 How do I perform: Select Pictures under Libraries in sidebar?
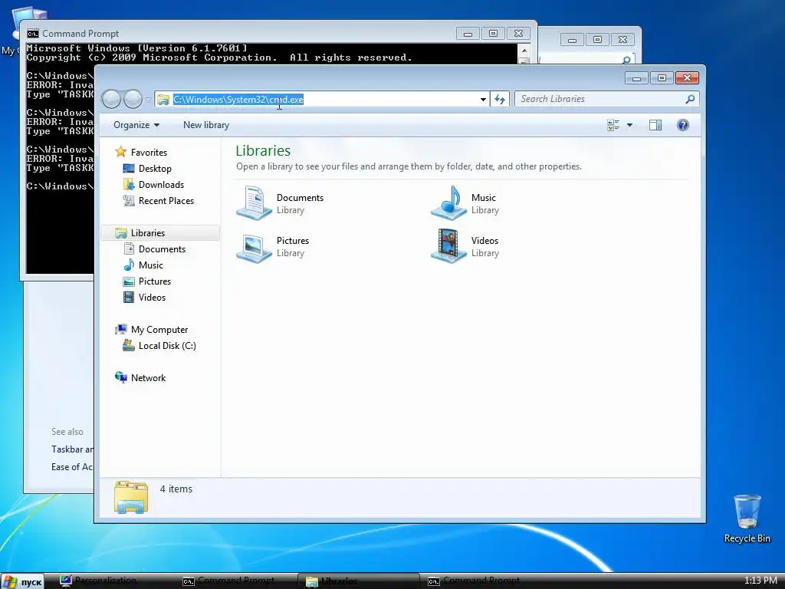tap(155, 281)
